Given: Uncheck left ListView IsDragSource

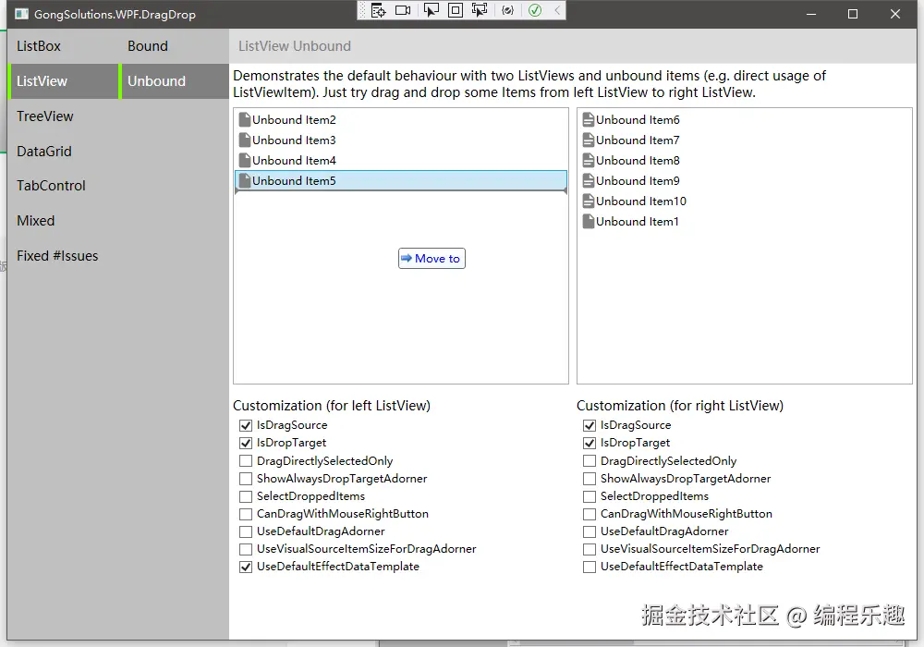Looking at the screenshot, I should pos(246,425).
